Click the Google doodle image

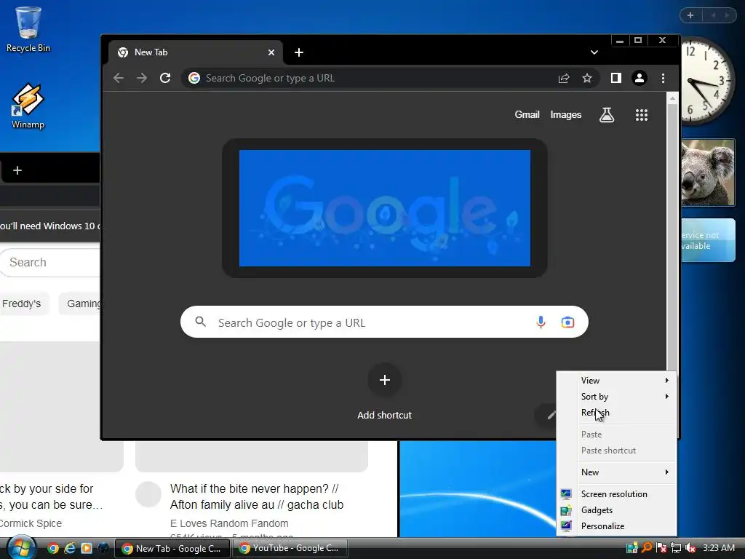(x=384, y=208)
